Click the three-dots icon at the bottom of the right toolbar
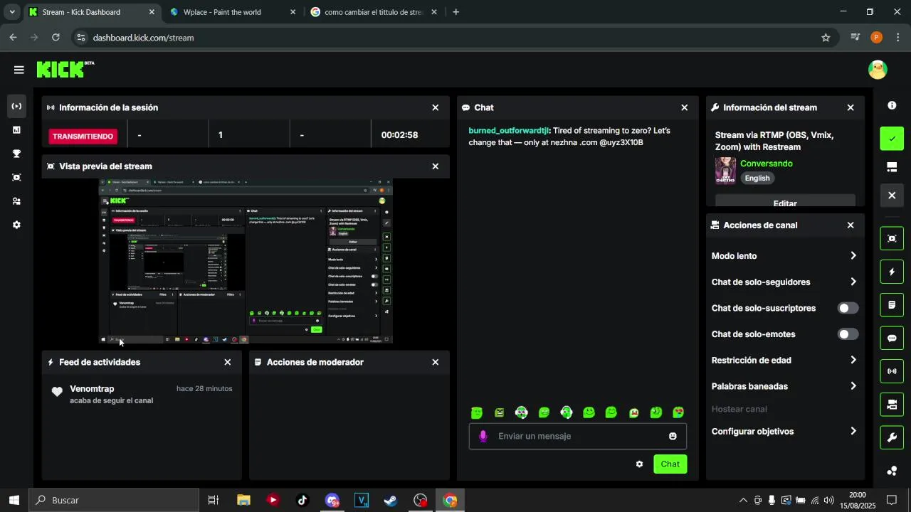Screen dimensions: 911x512 [892, 471]
